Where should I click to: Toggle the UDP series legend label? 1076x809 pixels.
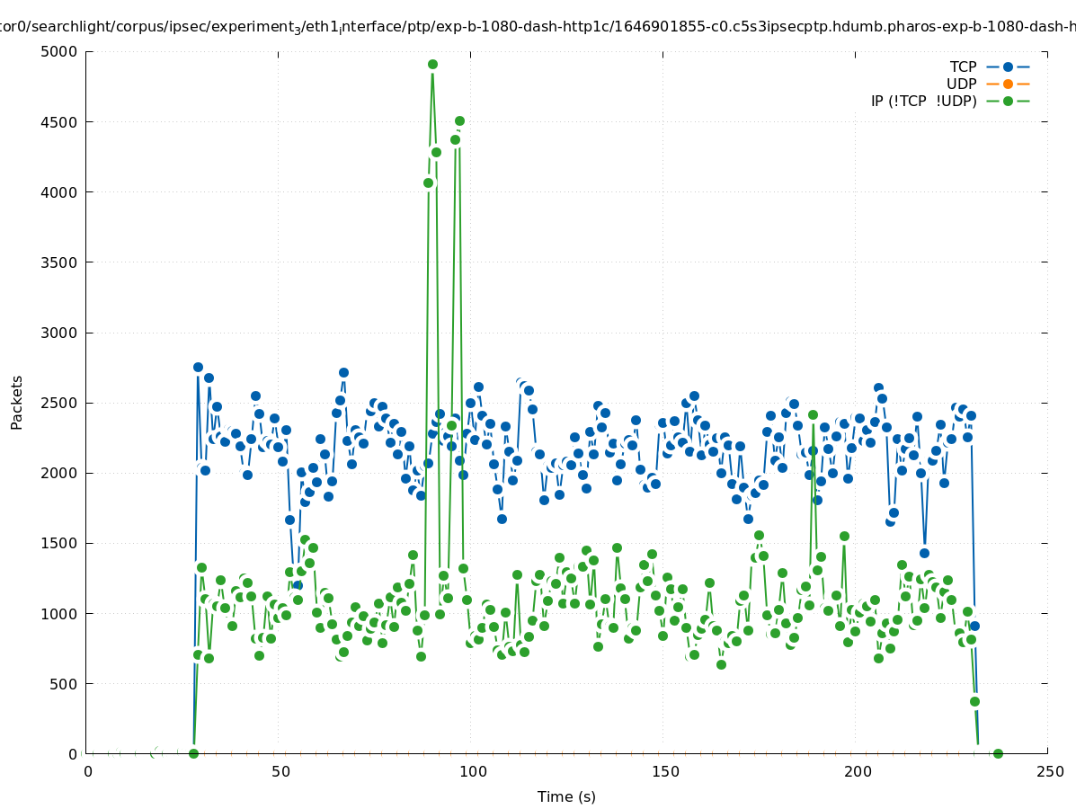coord(961,84)
